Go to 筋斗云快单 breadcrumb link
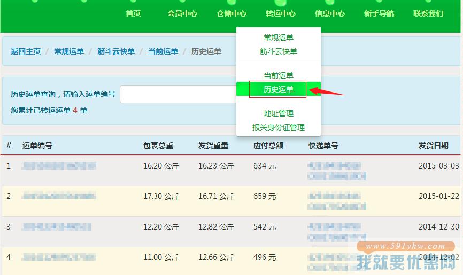 (x=115, y=51)
